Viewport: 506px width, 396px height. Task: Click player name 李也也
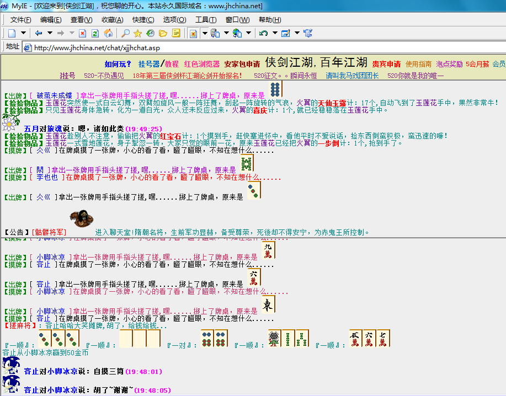pos(47,178)
